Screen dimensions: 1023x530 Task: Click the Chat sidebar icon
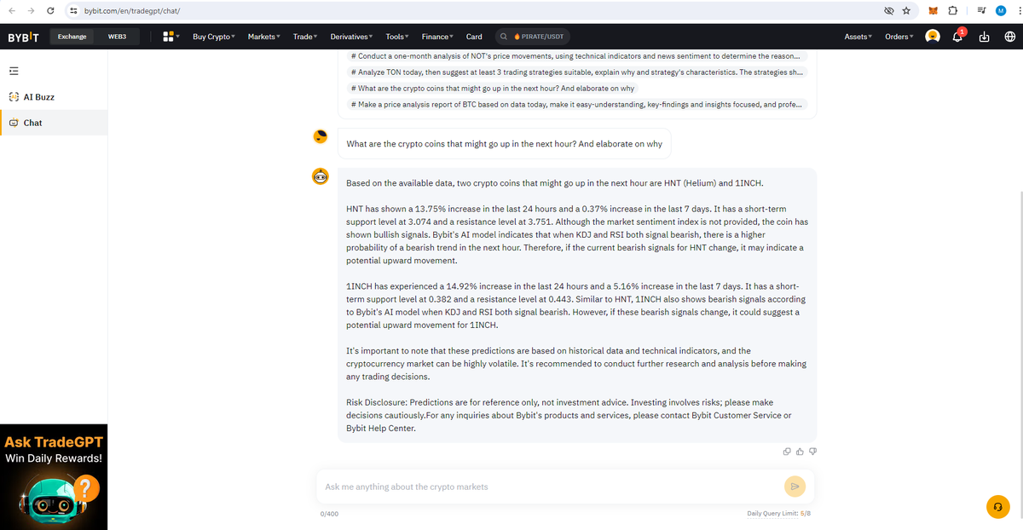pos(13,123)
